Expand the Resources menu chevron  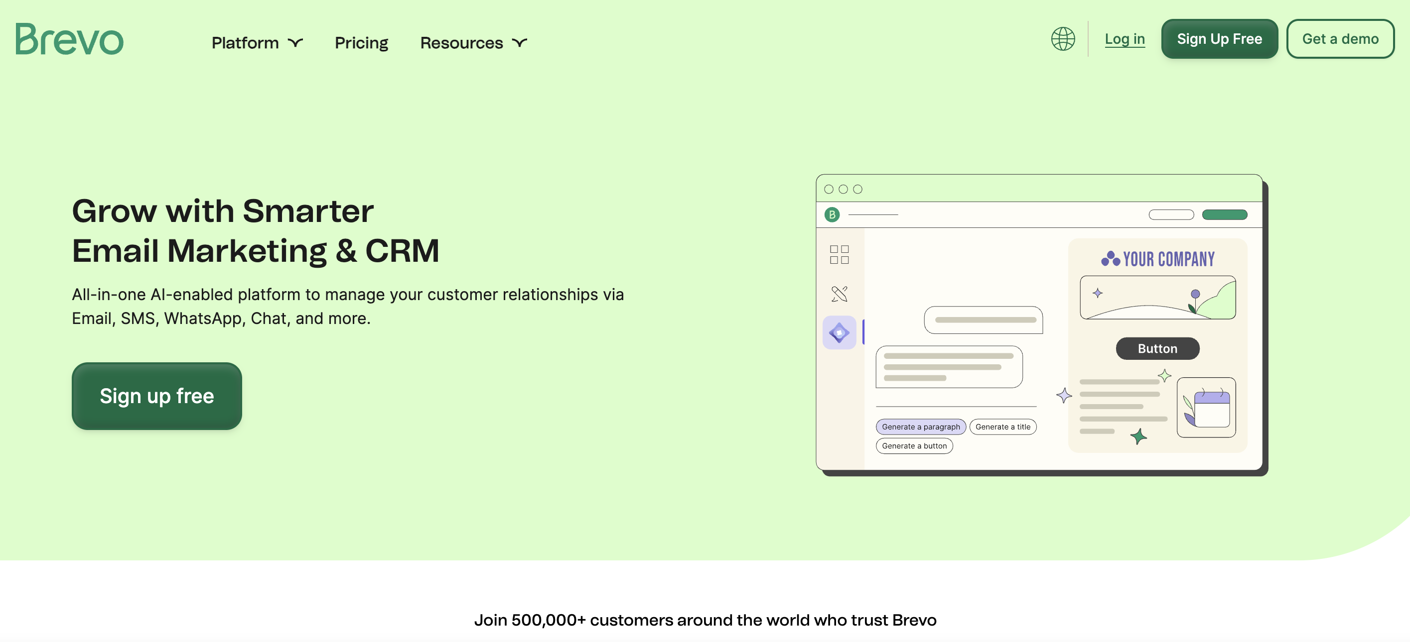(520, 43)
